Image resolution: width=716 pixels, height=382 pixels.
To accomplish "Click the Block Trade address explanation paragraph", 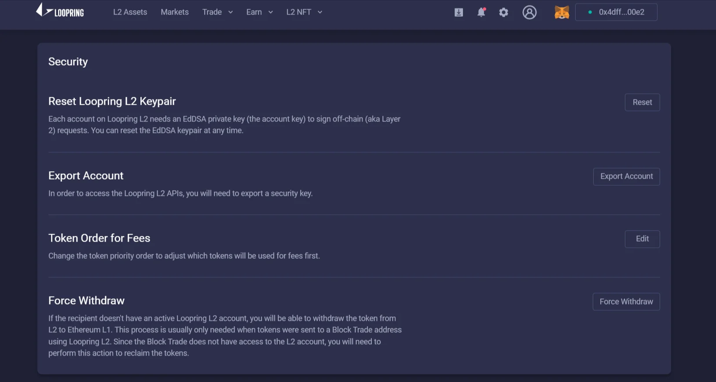I will click(225, 335).
